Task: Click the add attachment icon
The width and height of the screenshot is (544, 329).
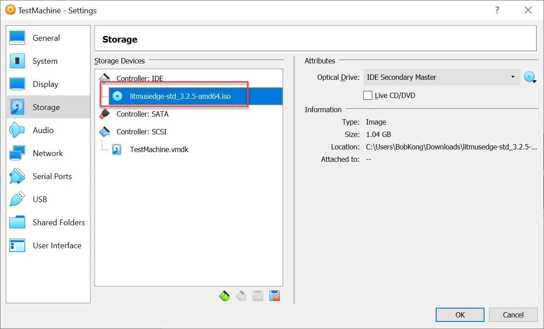Action: click(258, 296)
